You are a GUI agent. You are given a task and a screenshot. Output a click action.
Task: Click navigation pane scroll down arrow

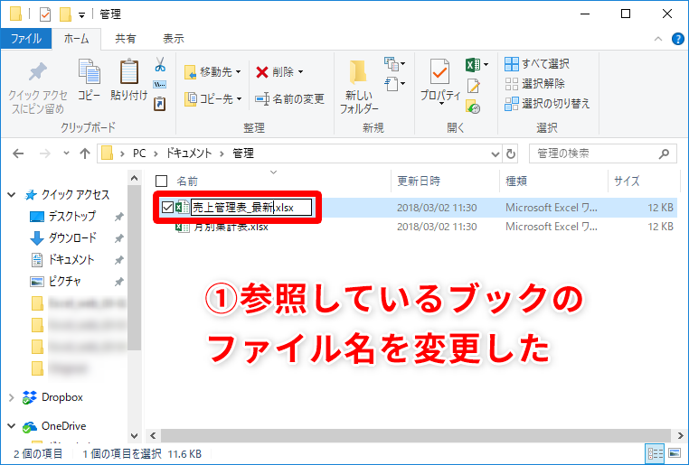click(135, 436)
